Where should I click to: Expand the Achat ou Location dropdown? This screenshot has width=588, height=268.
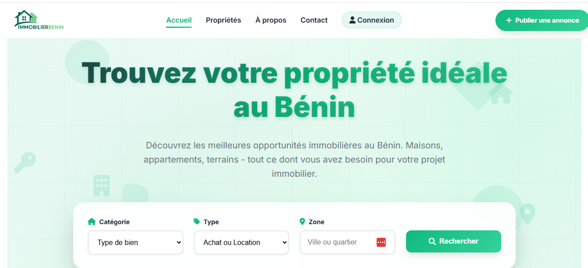pyautogui.click(x=241, y=242)
